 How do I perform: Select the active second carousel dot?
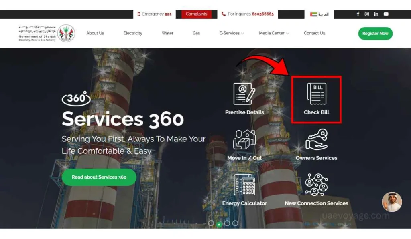coord(219,224)
